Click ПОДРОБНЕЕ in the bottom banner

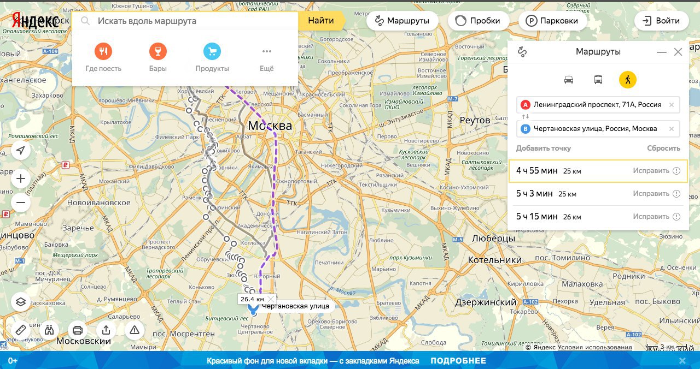click(x=458, y=361)
